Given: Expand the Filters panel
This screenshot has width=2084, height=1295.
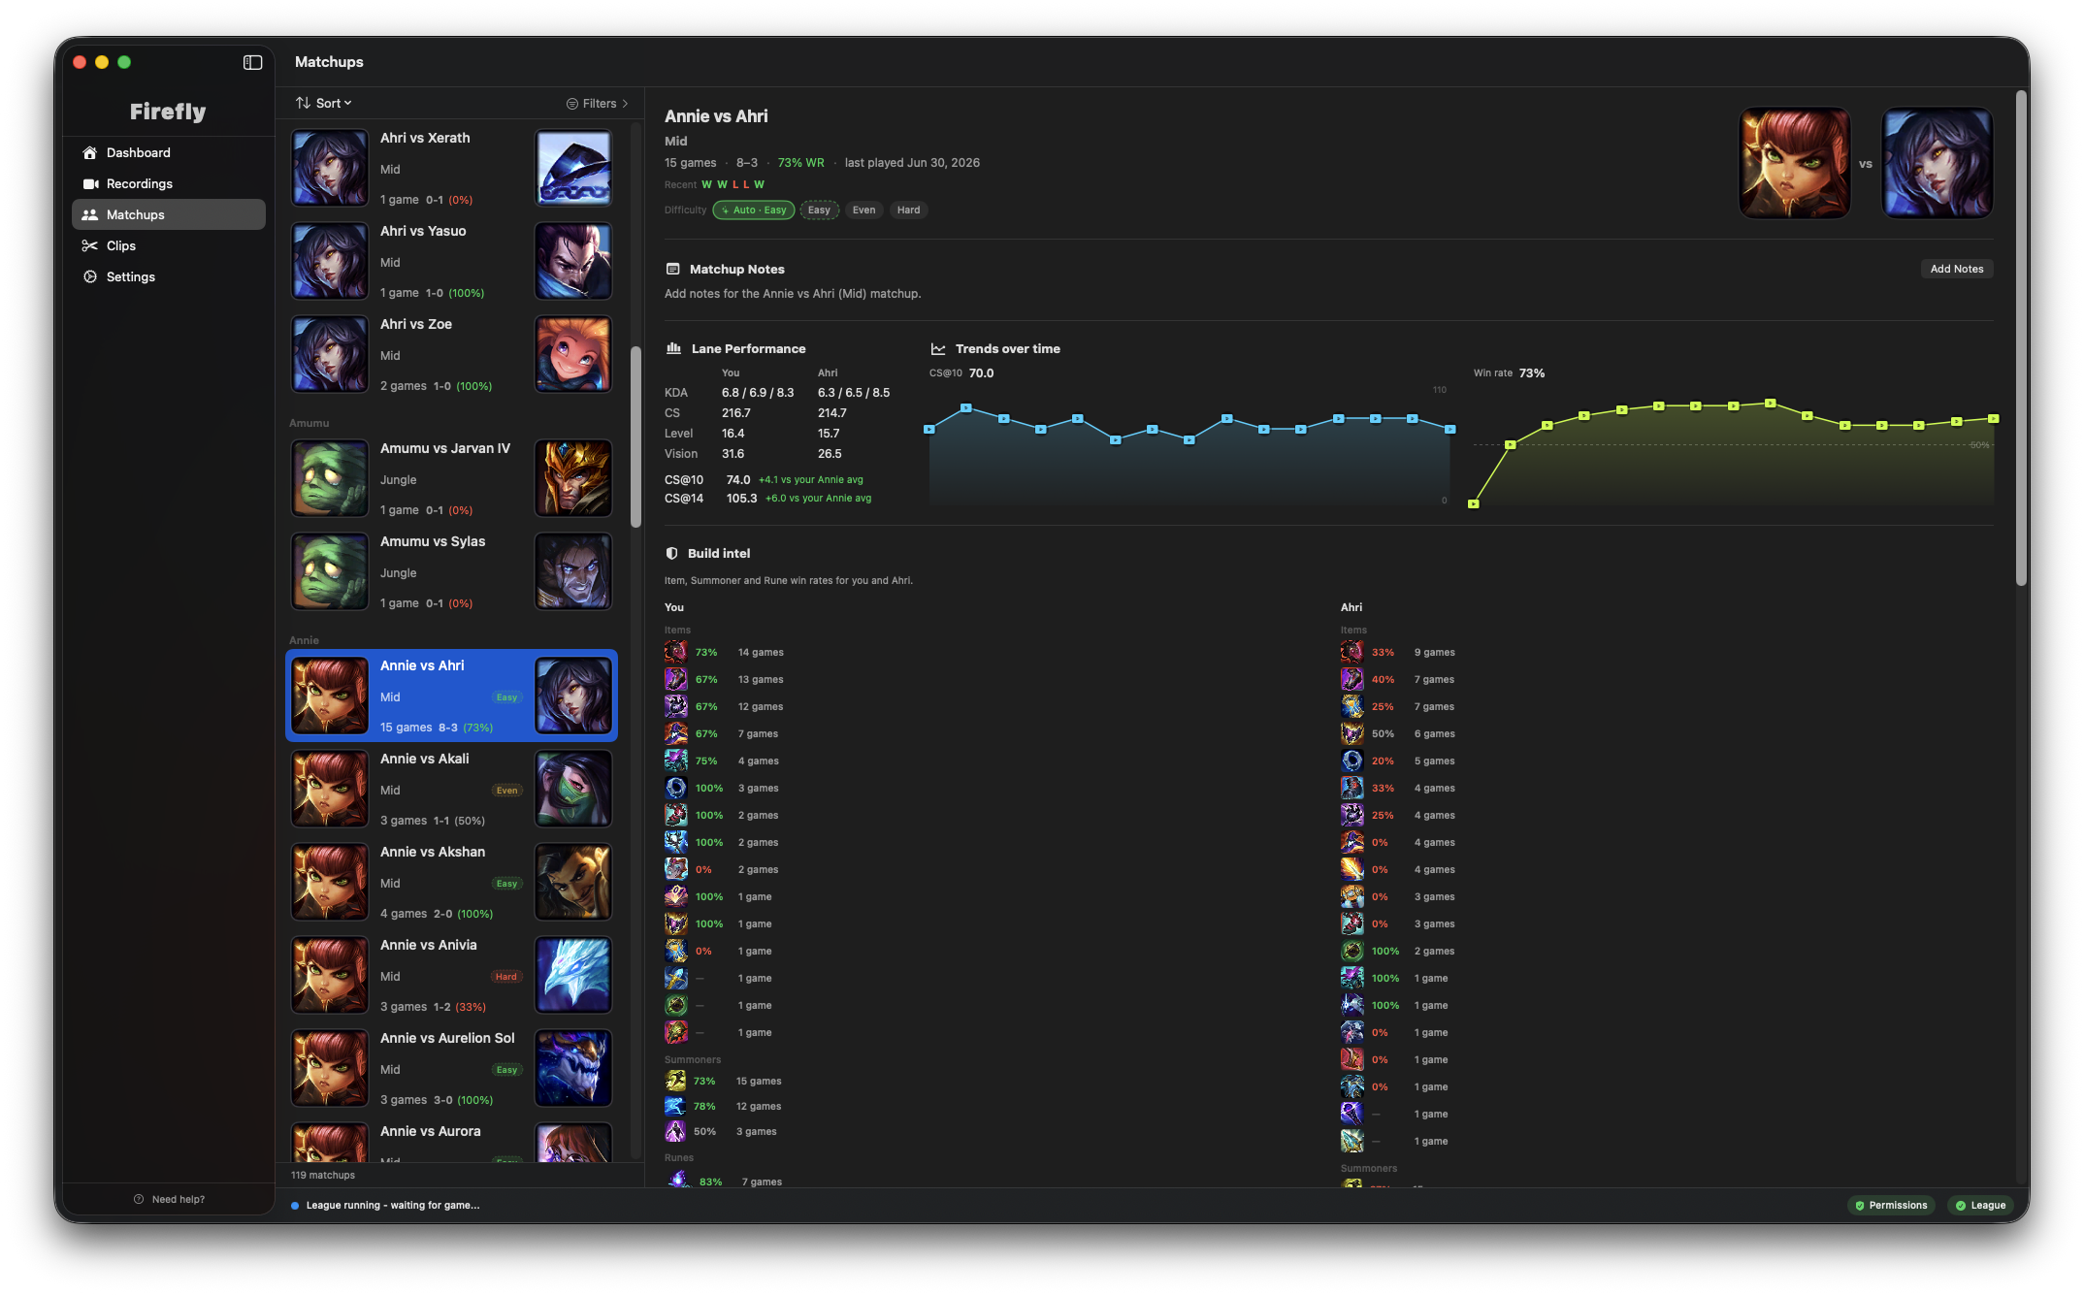Looking at the screenshot, I should tap(598, 104).
